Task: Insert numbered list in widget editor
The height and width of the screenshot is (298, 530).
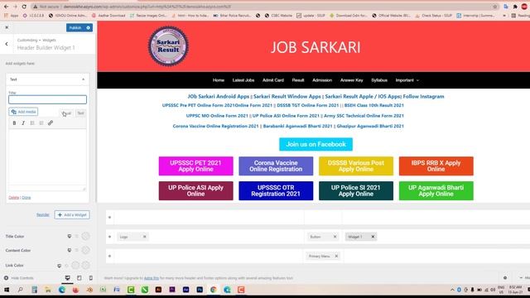Action: click(x=41, y=123)
